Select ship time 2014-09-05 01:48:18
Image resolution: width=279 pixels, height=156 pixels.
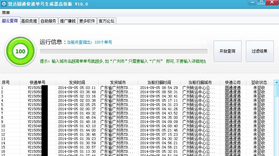[x=77, y=122]
